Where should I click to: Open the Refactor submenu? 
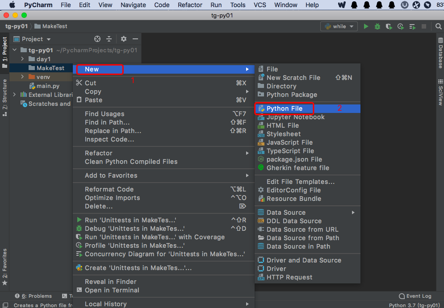tap(163, 153)
